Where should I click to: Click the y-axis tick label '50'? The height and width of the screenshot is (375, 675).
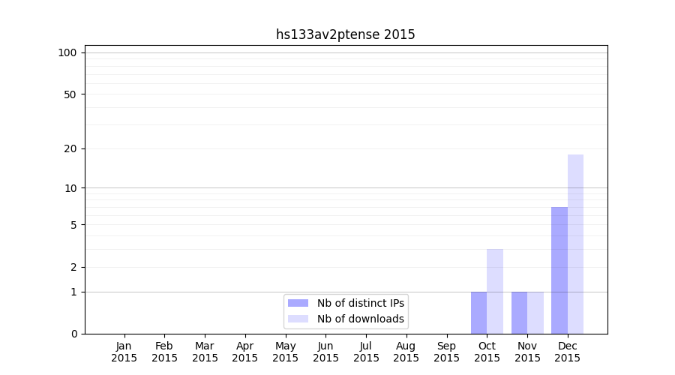pyautogui.click(x=70, y=94)
